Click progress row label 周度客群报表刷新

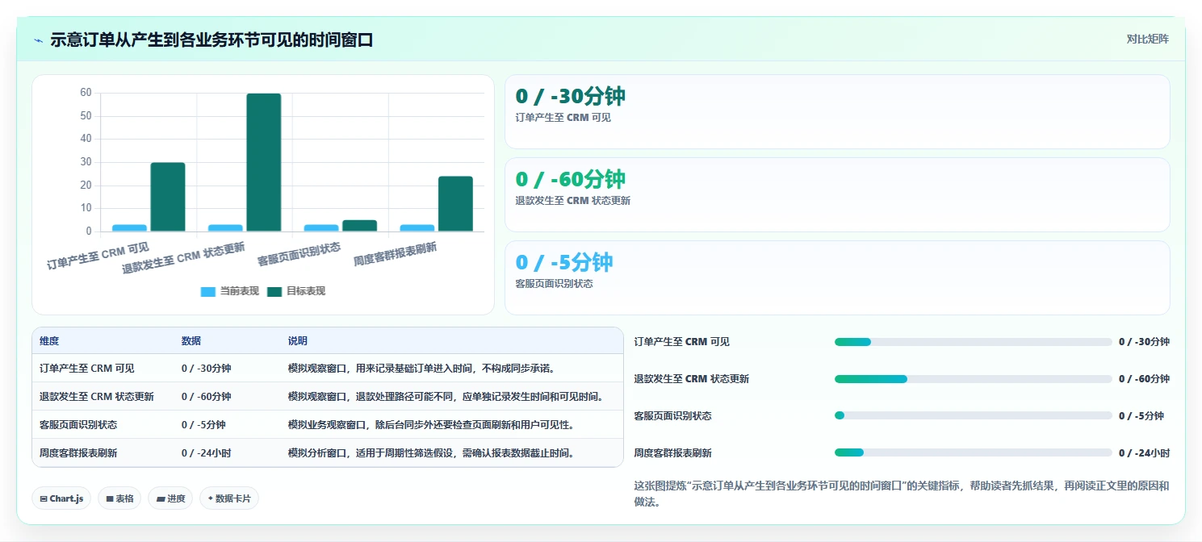(673, 453)
